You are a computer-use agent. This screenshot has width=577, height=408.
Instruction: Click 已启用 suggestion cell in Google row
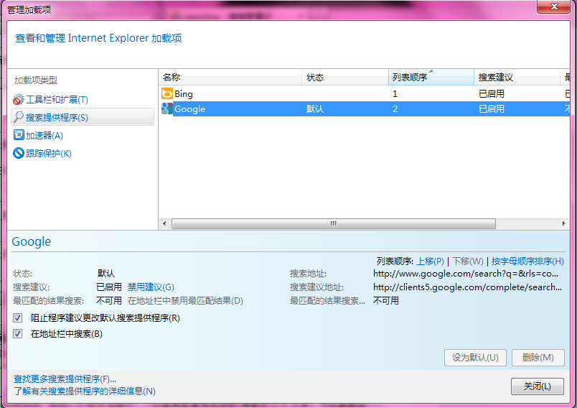click(492, 109)
